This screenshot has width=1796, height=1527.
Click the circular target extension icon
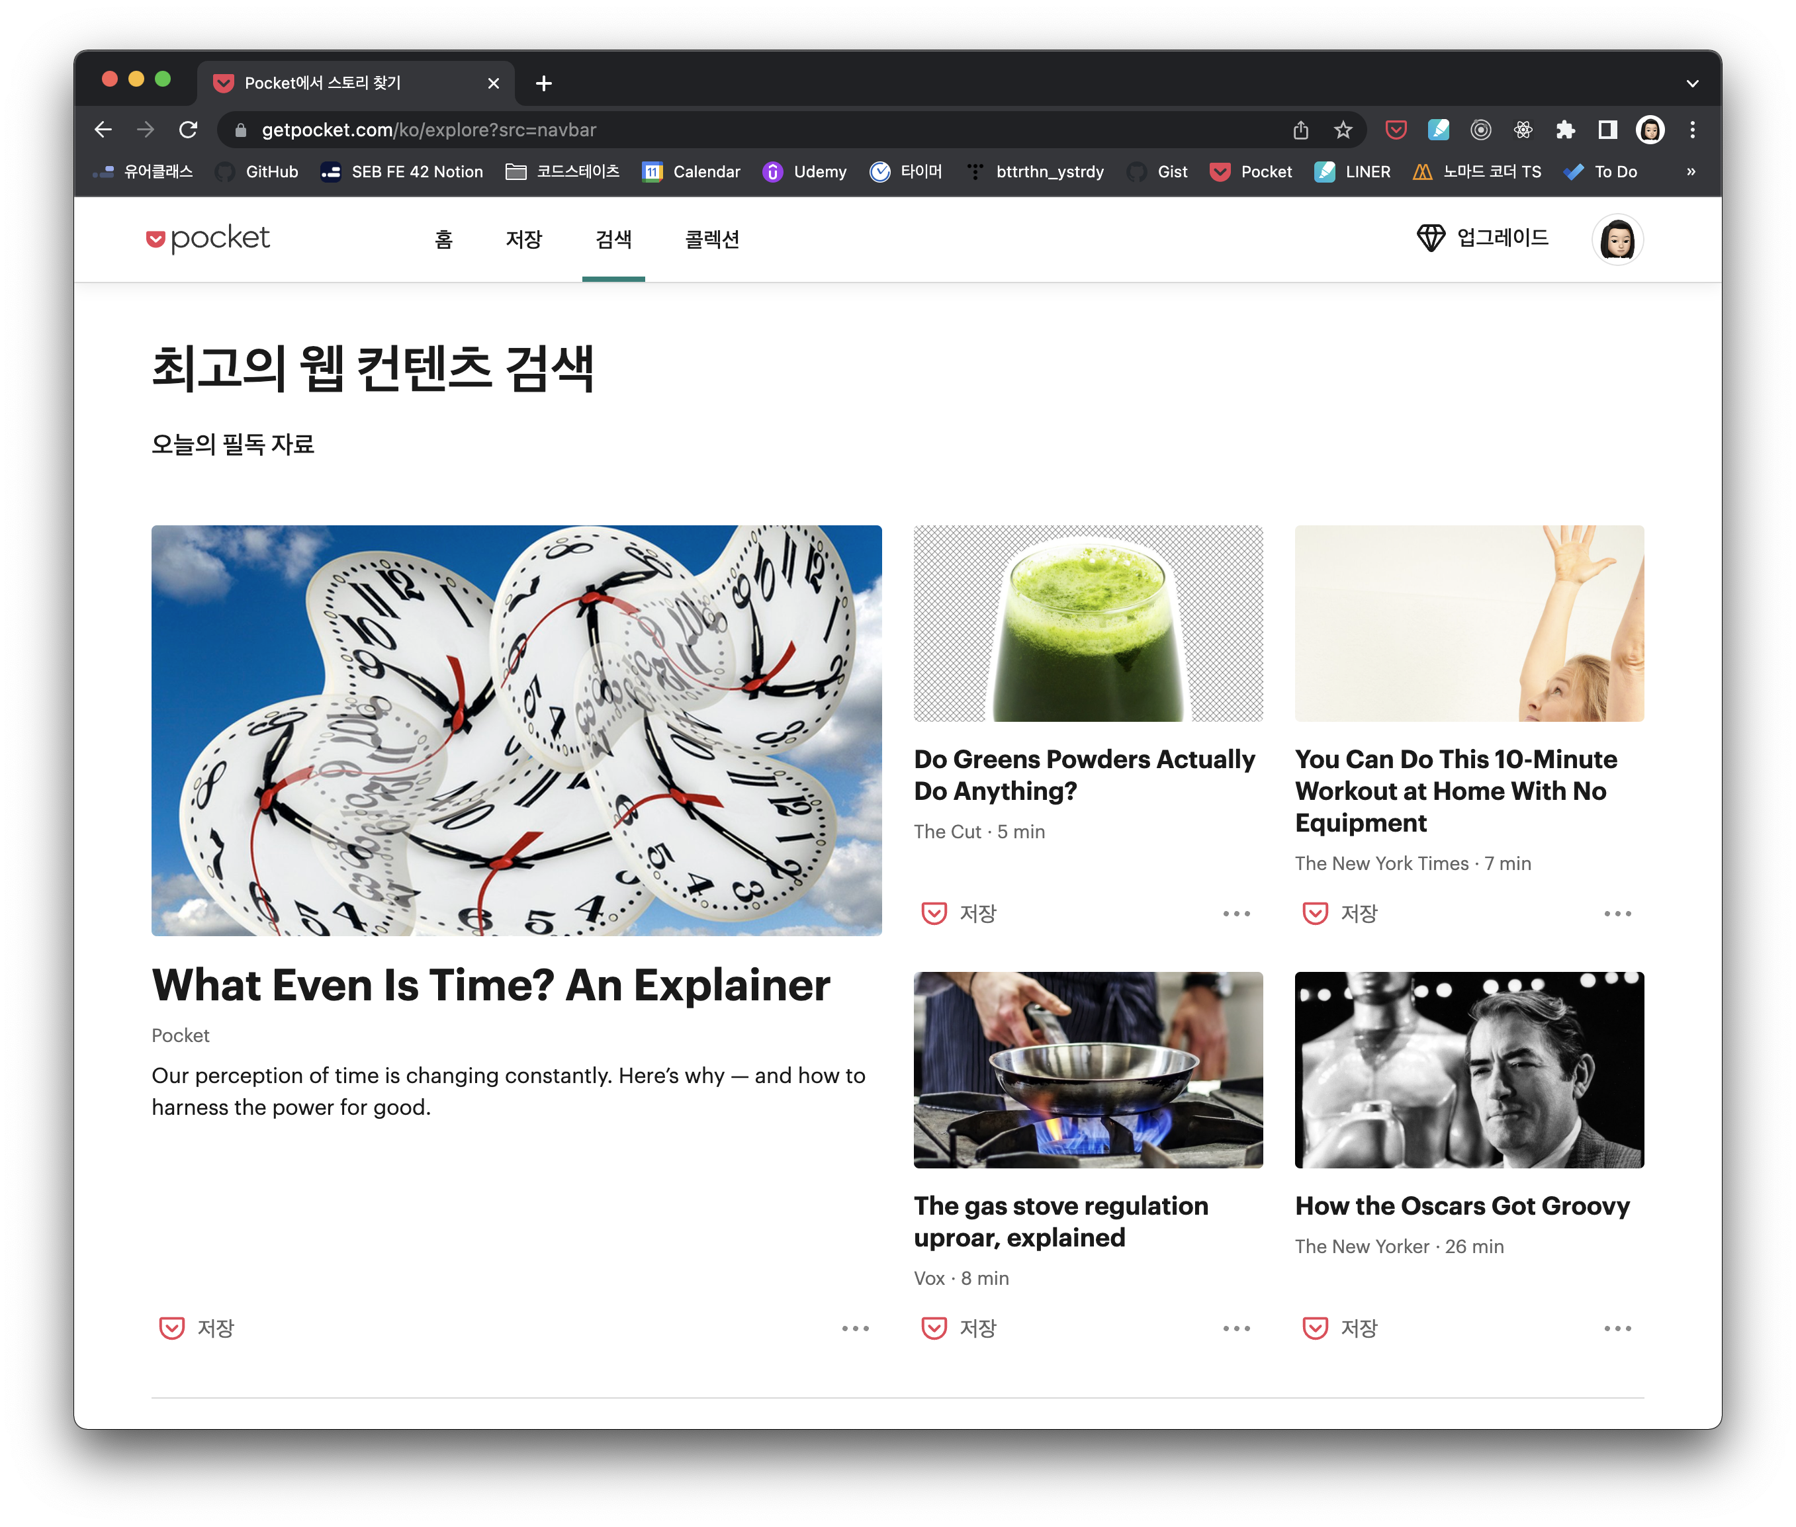[x=1480, y=130]
